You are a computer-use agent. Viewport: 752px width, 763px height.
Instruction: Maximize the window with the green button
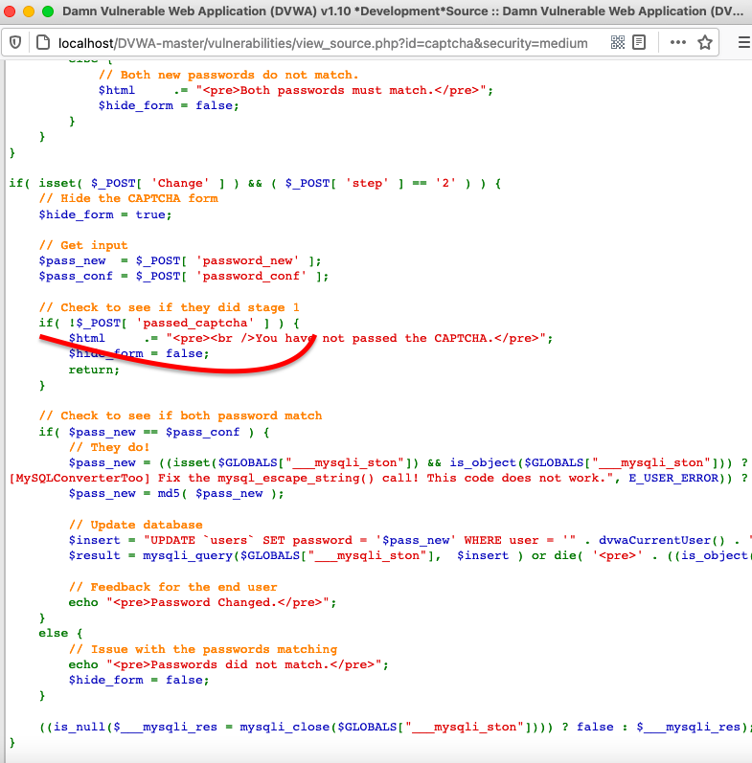[x=48, y=11]
